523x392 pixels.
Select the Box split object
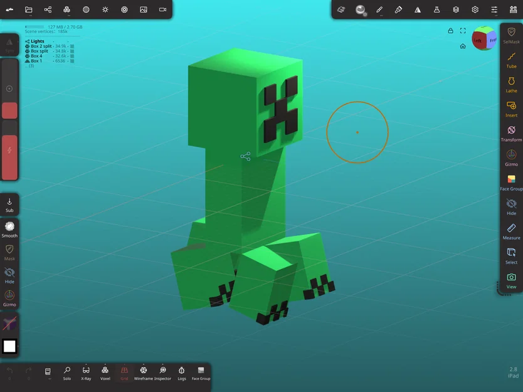pyautogui.click(x=50, y=51)
